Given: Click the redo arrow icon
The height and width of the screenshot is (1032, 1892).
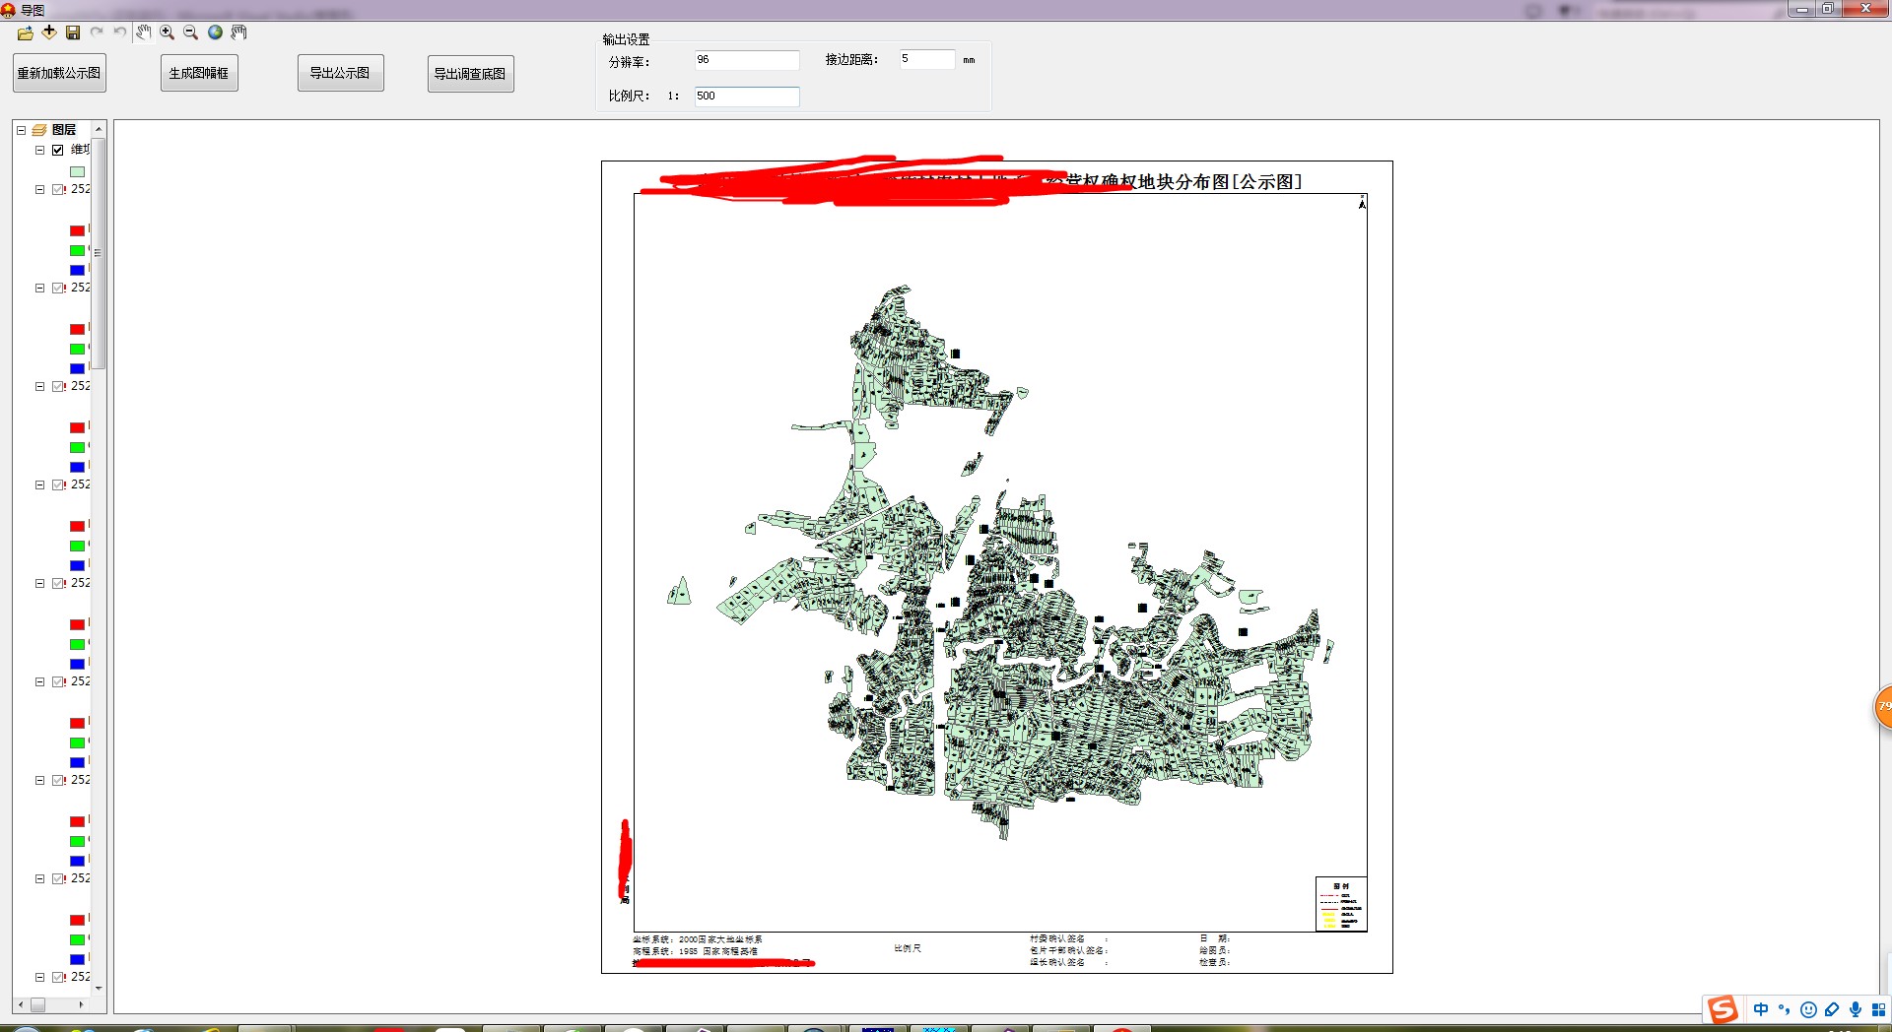Looking at the screenshot, I should 97,32.
